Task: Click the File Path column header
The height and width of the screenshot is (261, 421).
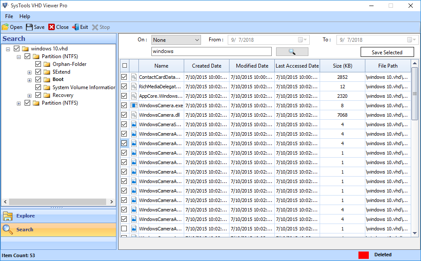Action: tap(388, 66)
